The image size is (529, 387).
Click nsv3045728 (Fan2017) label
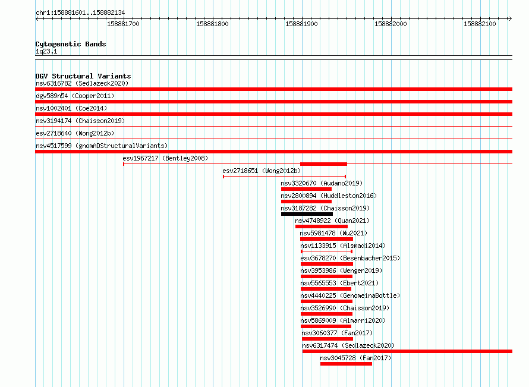355,358
